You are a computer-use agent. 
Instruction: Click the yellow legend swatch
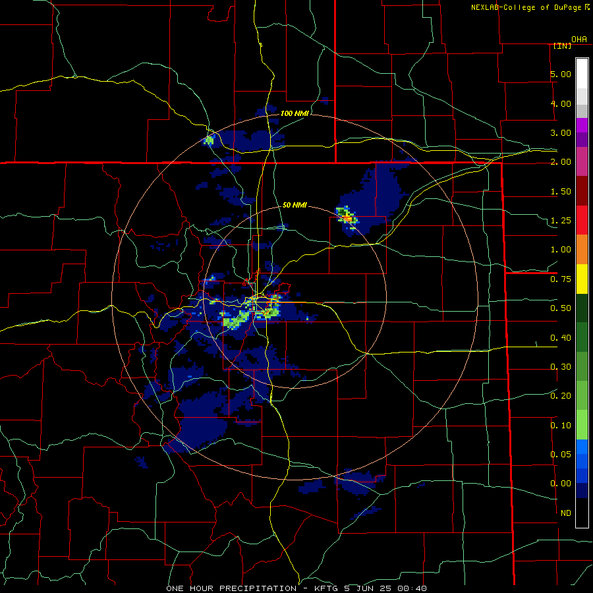click(x=582, y=279)
